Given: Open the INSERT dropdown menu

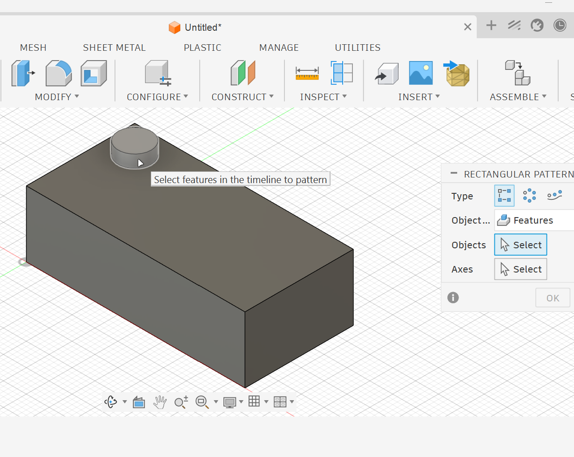Looking at the screenshot, I should 419,97.
